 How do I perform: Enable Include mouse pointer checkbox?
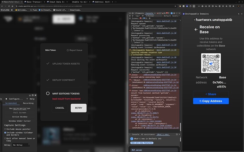5,129
